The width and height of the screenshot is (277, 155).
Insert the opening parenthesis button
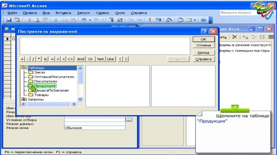[120, 59]
